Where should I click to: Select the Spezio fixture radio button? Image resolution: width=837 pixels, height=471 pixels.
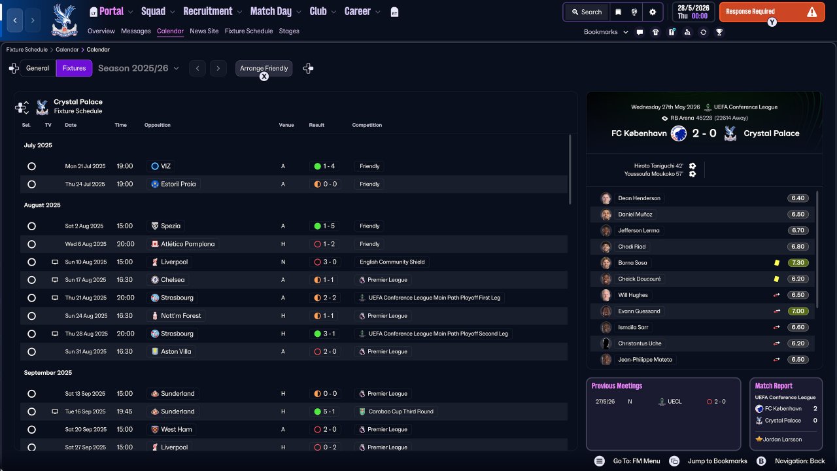[31, 226]
